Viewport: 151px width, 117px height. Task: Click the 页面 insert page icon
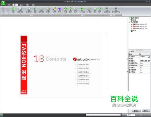pyautogui.click(x=66, y=9)
